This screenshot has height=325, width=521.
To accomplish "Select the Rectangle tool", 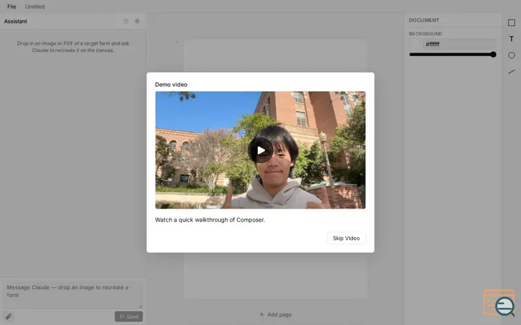I will pos(511,23).
